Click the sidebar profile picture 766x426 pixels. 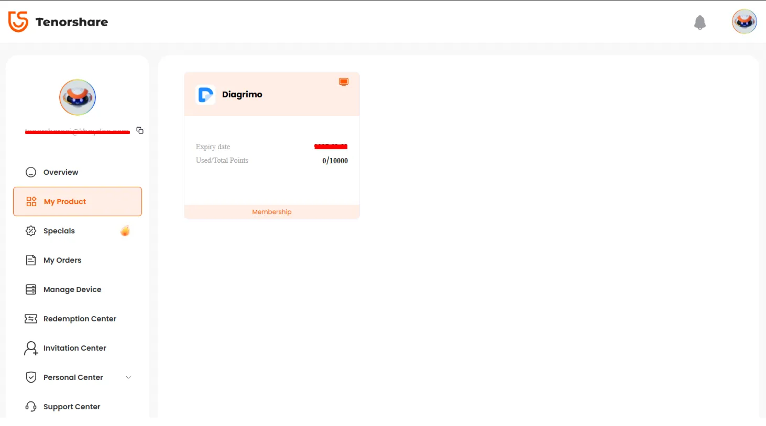click(78, 97)
